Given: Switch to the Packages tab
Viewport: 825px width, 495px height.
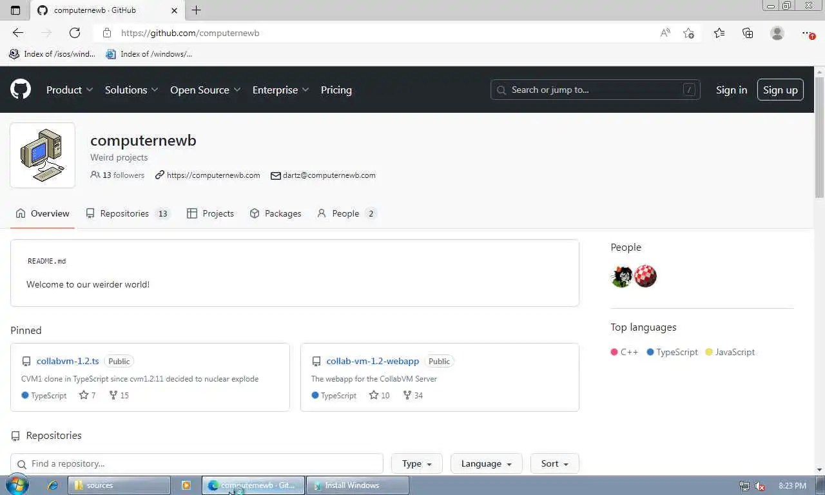Looking at the screenshot, I should pyautogui.click(x=275, y=213).
